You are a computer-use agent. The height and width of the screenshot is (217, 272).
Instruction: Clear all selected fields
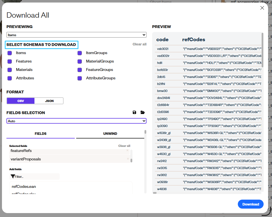(x=124, y=146)
